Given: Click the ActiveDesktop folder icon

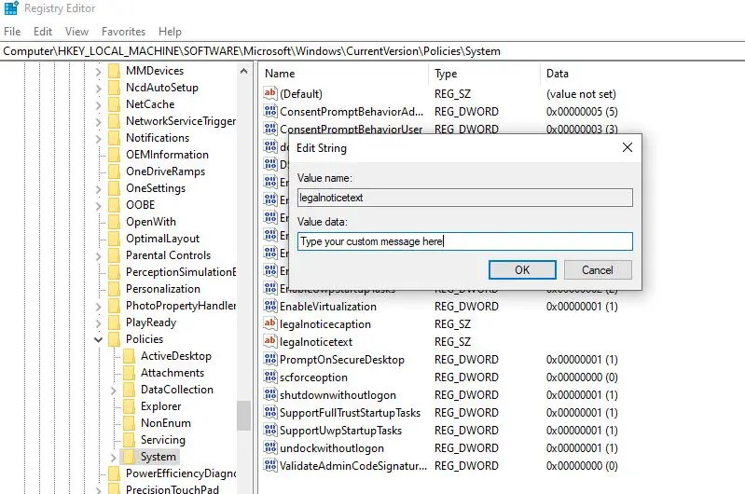Looking at the screenshot, I should pos(129,356).
